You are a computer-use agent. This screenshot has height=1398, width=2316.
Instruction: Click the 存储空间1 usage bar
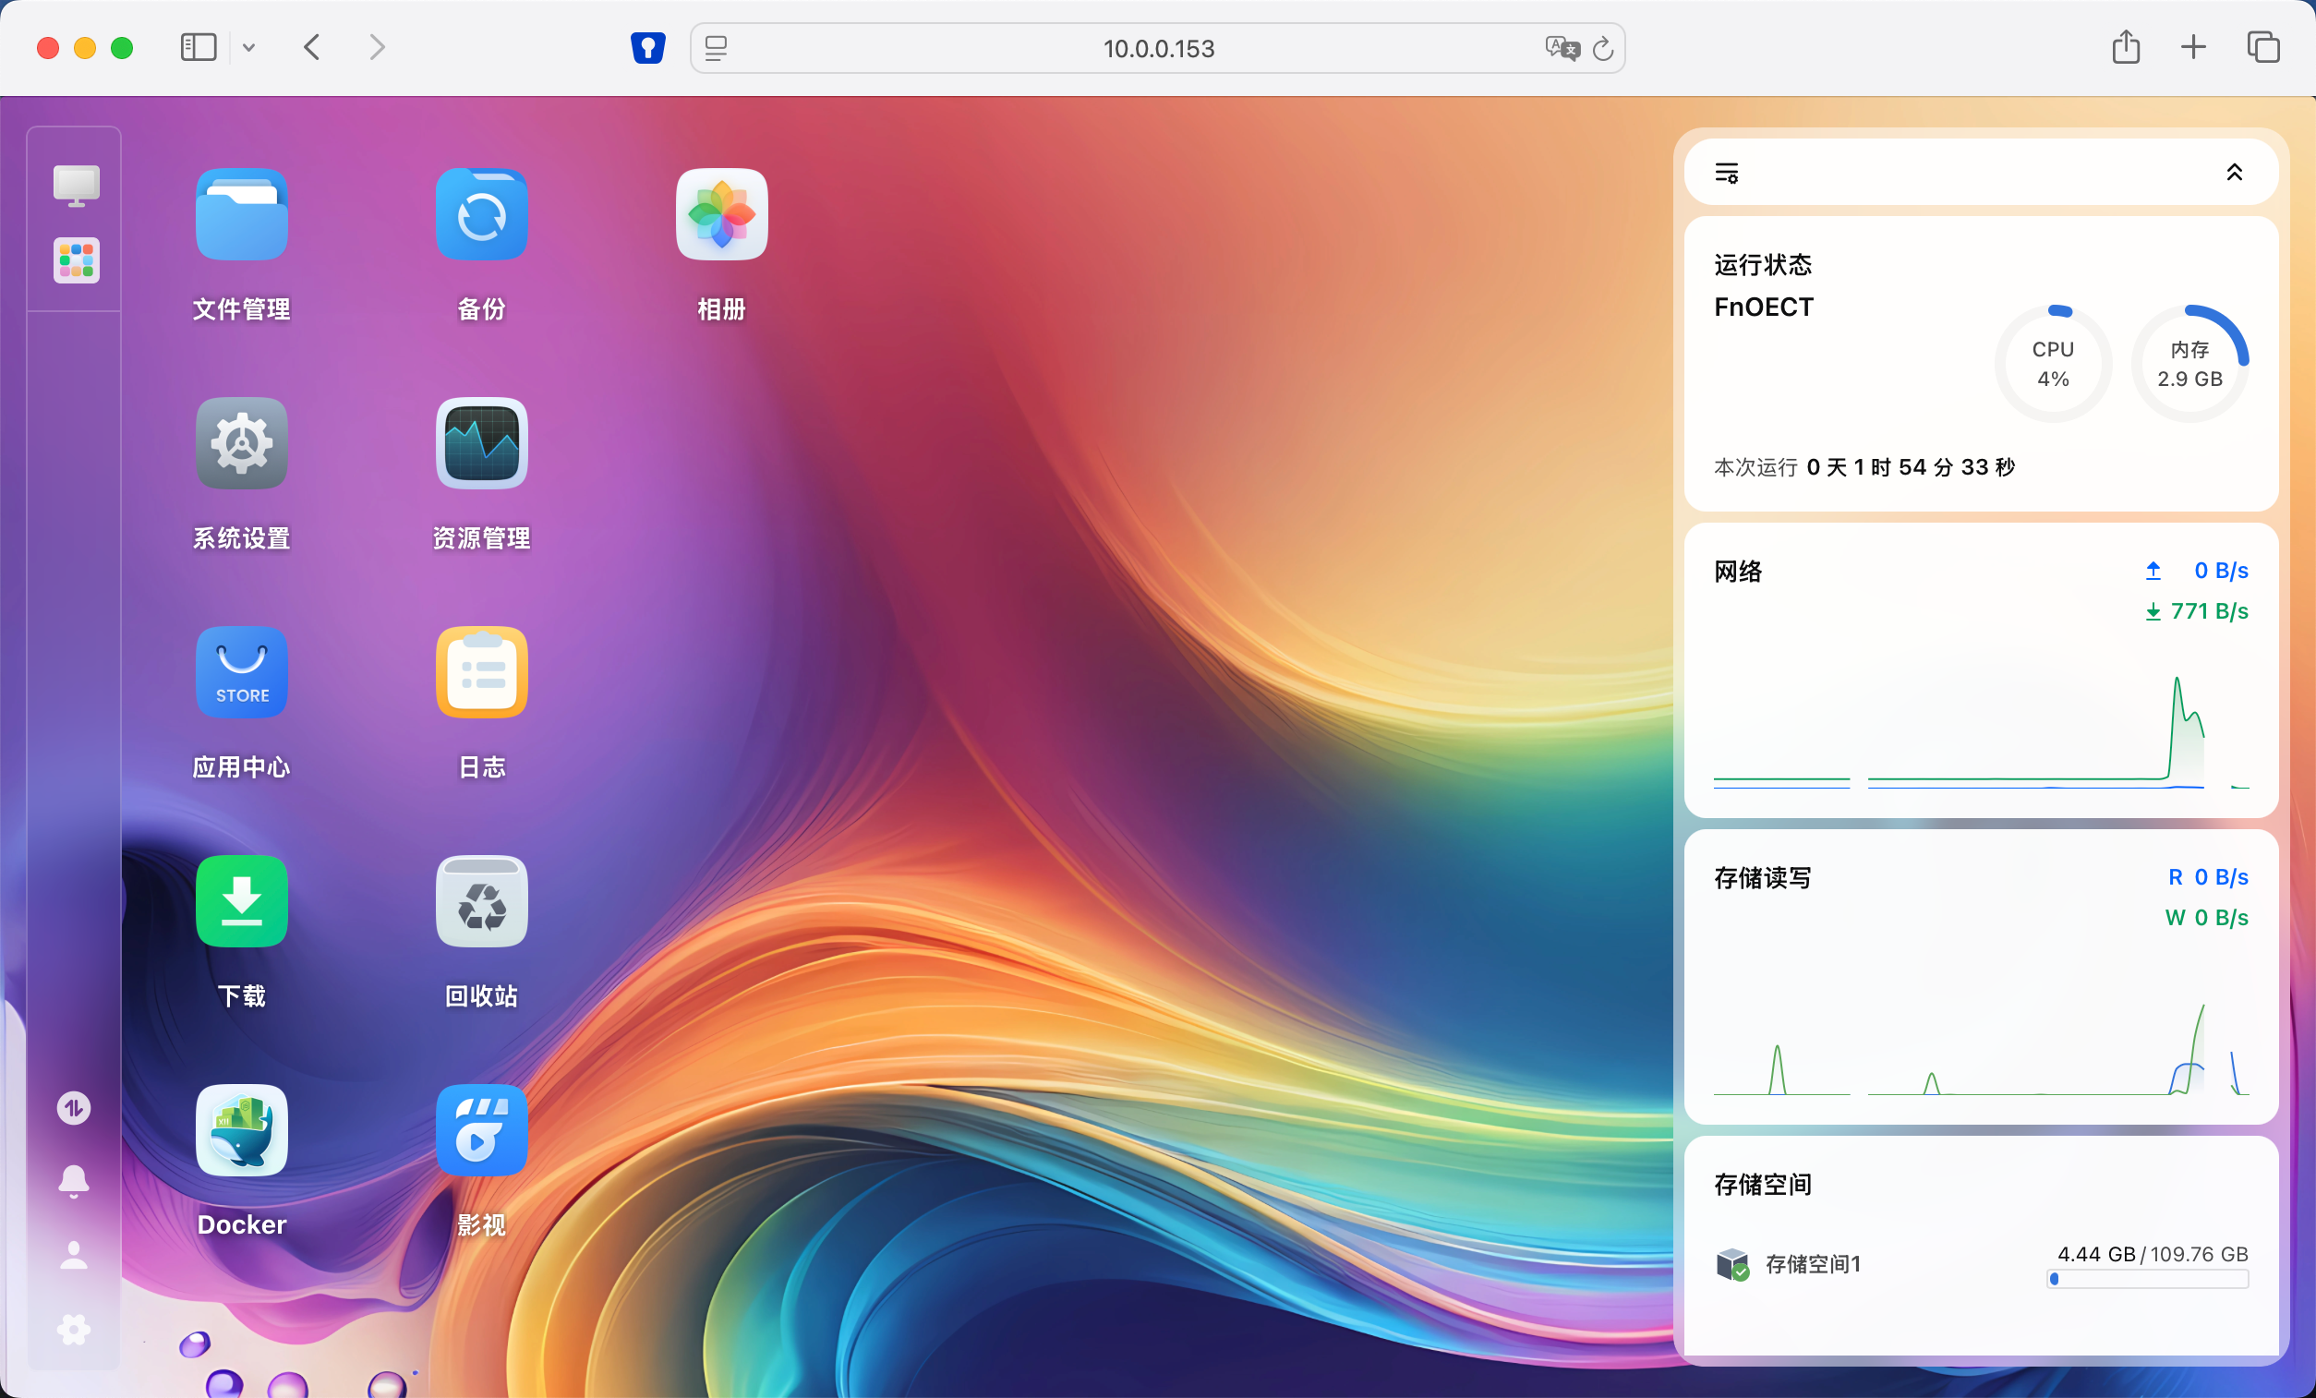coord(2147,1279)
